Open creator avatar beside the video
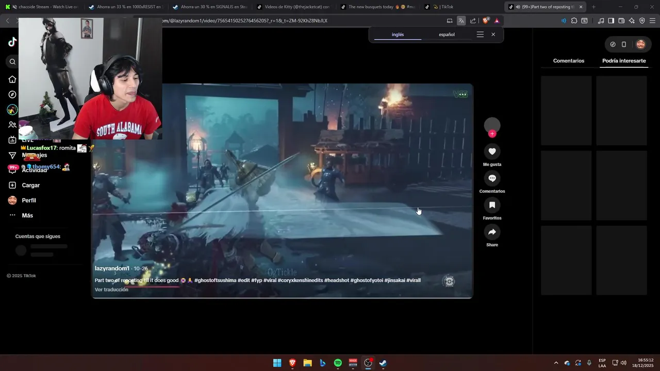The height and width of the screenshot is (371, 660). (x=492, y=125)
